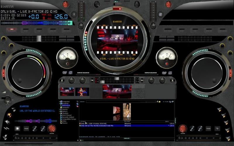The image size is (234, 146).
Task: Click the Rihanna portrait cover art
Action: [127, 112]
